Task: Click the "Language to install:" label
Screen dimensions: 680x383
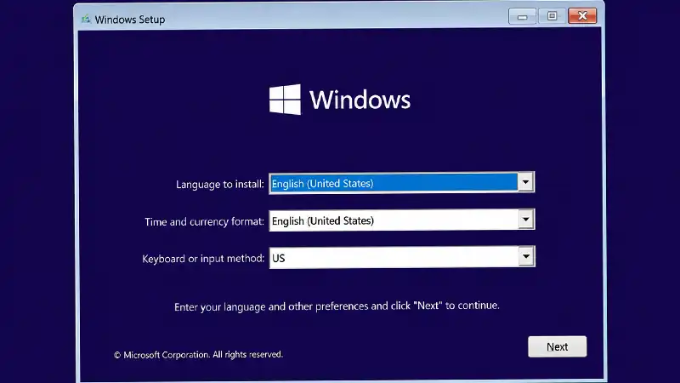Action: (x=220, y=184)
